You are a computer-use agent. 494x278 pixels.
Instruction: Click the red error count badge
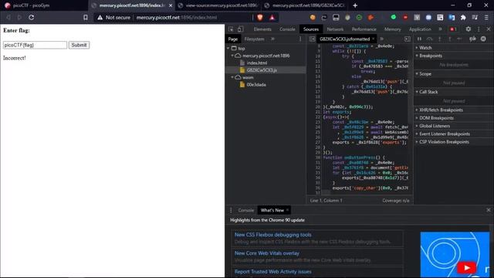pyautogui.click(x=453, y=29)
